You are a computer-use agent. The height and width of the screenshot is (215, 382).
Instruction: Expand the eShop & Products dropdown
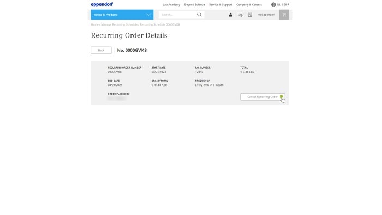click(x=122, y=15)
